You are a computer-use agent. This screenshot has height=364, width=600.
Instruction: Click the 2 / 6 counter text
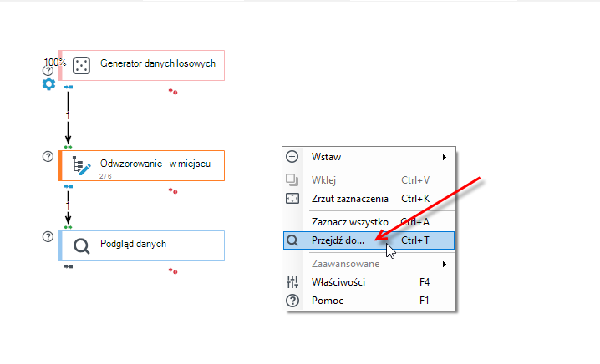(105, 176)
